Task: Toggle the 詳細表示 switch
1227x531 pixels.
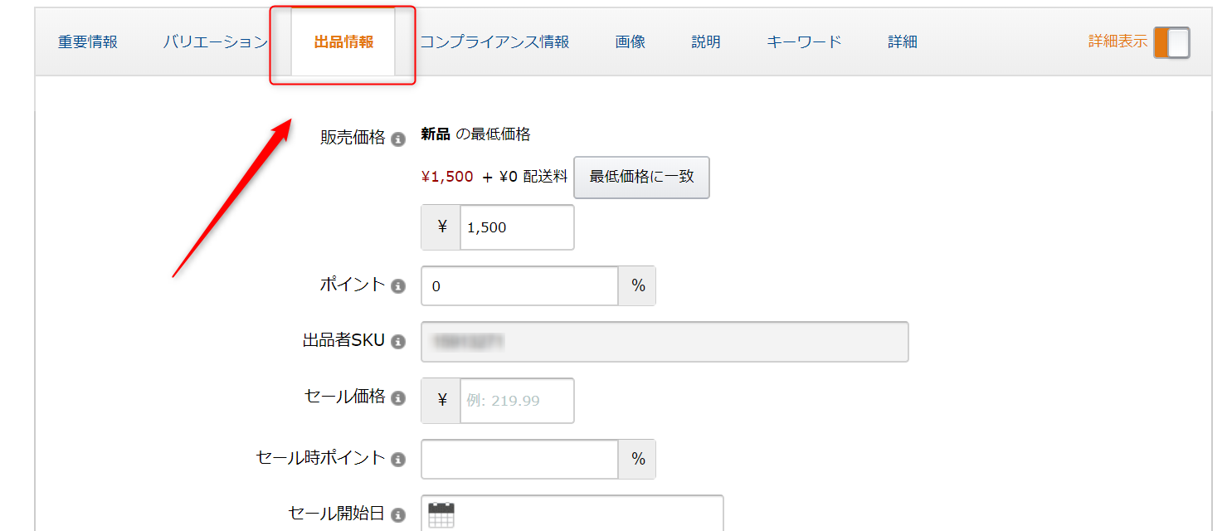Action: click(1171, 42)
